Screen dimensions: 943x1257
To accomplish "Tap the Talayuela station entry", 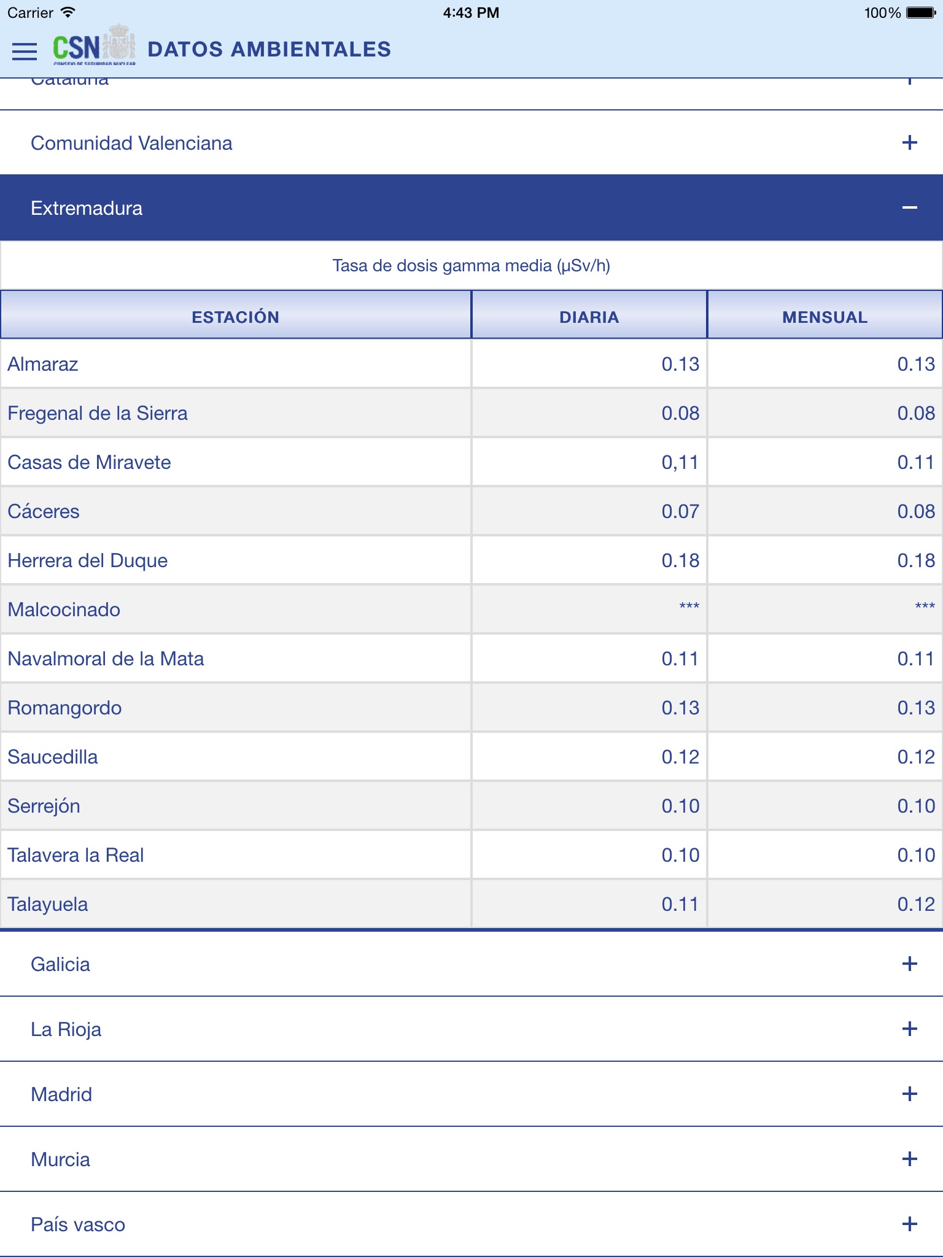I will click(x=48, y=904).
